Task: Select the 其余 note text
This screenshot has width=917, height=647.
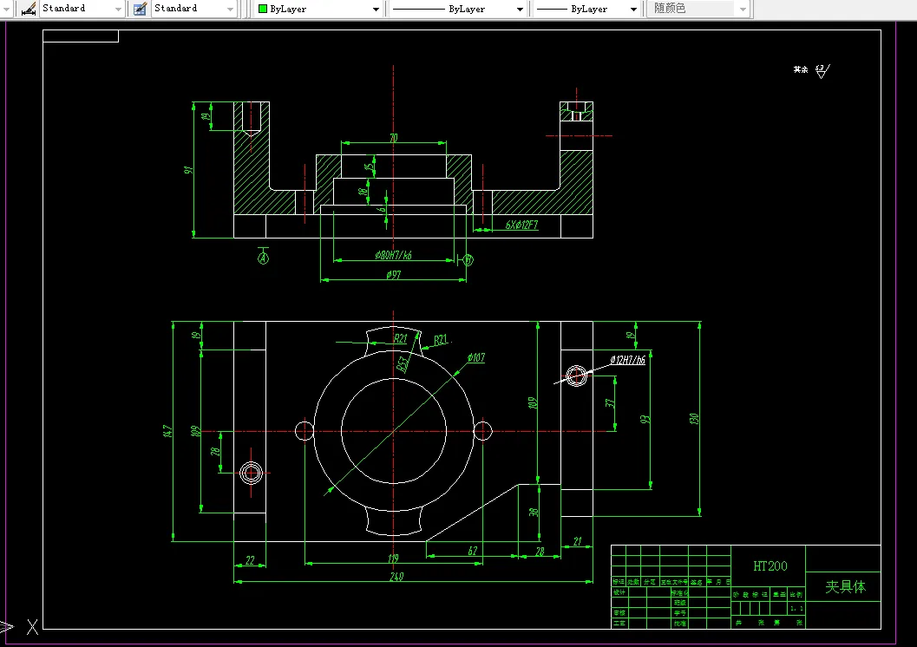Action: [801, 69]
